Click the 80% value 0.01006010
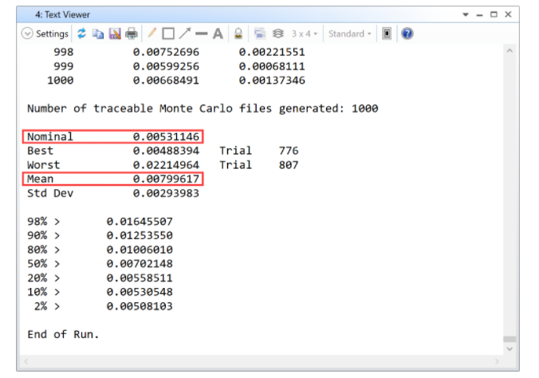539x378 pixels. coord(140,250)
